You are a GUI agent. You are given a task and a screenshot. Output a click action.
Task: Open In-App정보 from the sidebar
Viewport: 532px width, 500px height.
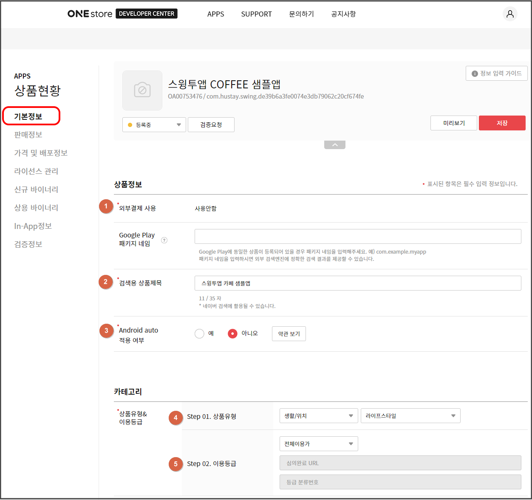33,226
